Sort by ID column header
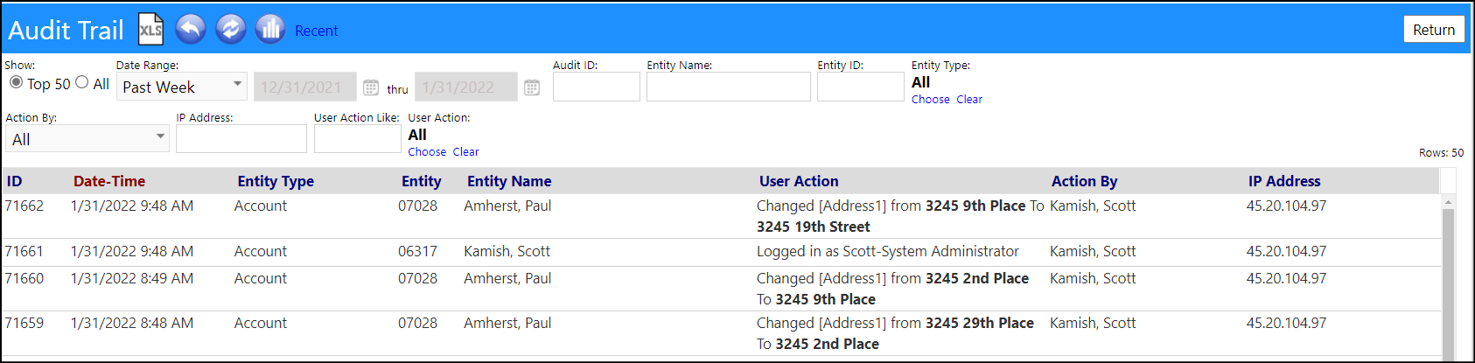The height and width of the screenshot is (363, 1475). click(x=14, y=181)
